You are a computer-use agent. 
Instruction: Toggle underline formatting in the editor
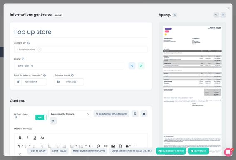pos(35,137)
